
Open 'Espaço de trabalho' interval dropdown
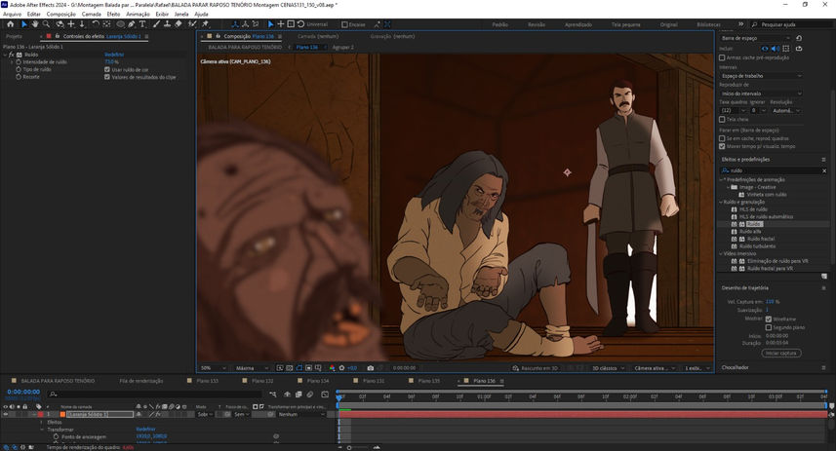(x=761, y=76)
